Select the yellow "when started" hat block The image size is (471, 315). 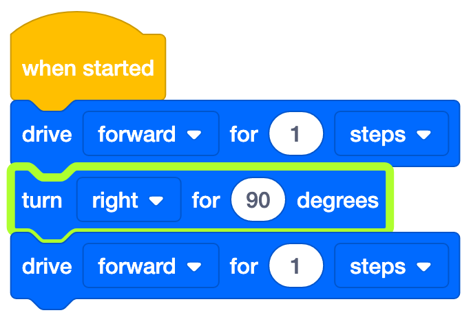[x=87, y=69]
